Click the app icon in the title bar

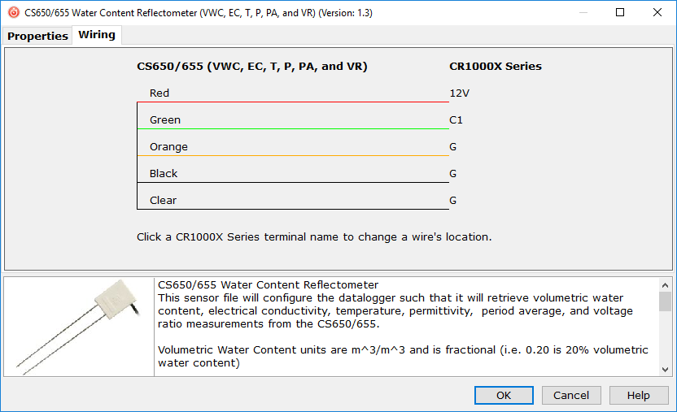pos(13,12)
